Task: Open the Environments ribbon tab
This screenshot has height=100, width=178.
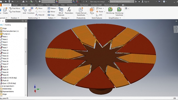Action: (x=72, y=5)
